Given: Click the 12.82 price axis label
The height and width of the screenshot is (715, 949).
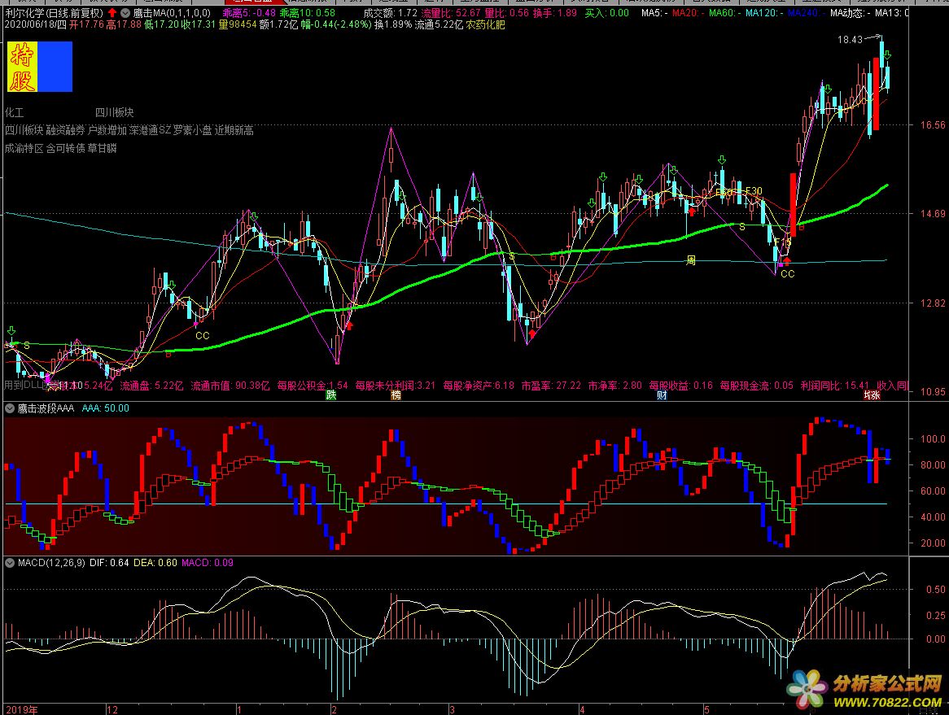Looking at the screenshot, I should [x=933, y=303].
